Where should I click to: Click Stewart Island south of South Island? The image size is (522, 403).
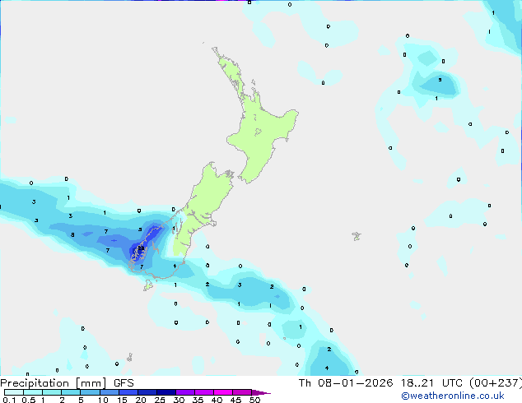[148, 285]
